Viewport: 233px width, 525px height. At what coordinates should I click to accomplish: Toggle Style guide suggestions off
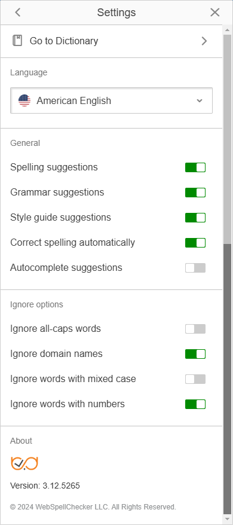point(195,218)
